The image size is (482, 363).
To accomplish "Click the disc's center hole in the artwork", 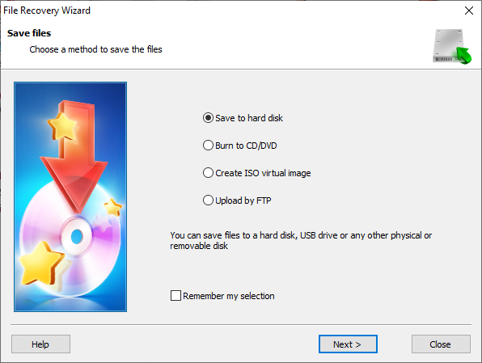I will [77, 236].
